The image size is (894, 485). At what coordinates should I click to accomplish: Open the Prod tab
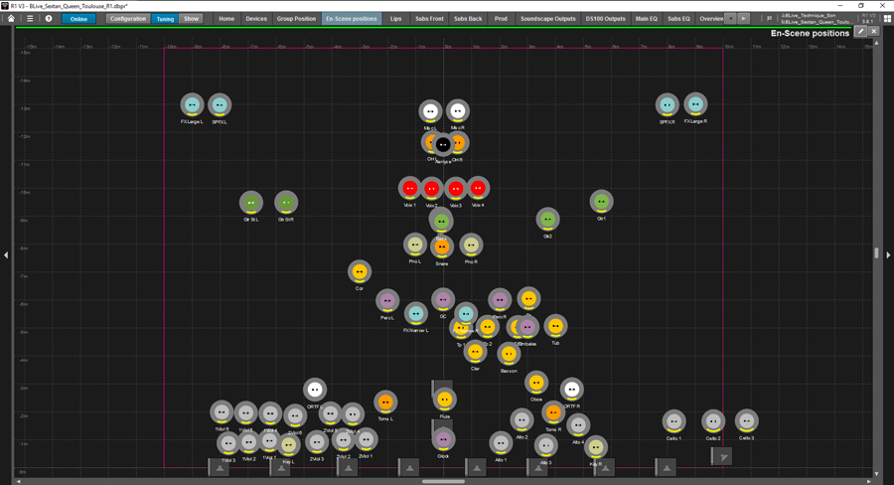501,19
